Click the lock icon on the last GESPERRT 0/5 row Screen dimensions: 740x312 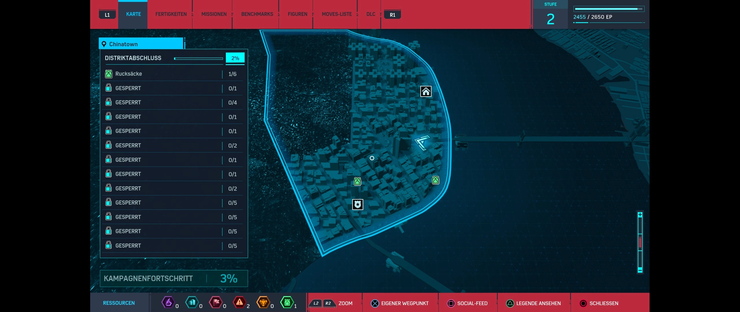pyautogui.click(x=108, y=245)
